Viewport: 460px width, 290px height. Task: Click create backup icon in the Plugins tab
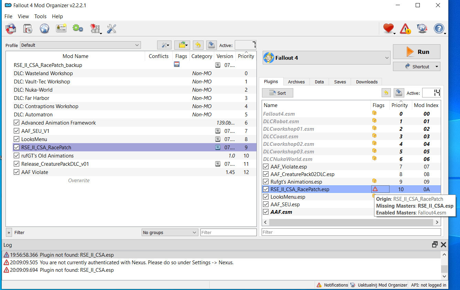[399, 93]
